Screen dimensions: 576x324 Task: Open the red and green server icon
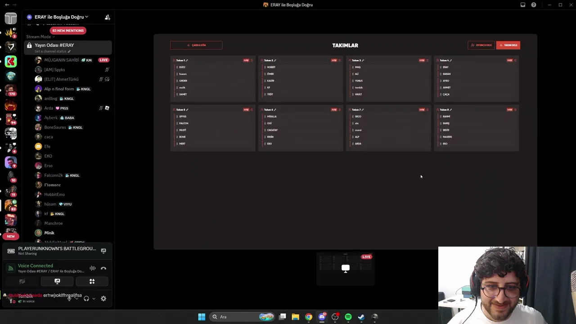[x=11, y=61]
